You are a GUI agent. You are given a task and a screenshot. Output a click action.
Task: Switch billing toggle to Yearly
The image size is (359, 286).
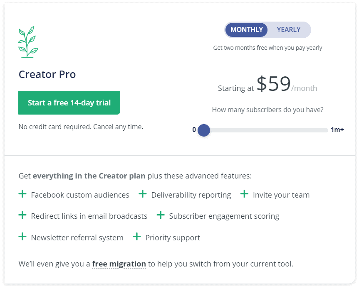[288, 30]
